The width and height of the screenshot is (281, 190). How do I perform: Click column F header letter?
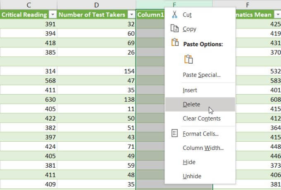pos(247,5)
